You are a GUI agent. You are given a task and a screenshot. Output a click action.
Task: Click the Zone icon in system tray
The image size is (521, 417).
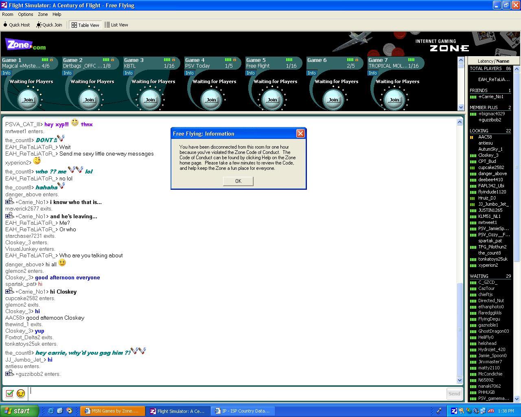click(x=454, y=411)
